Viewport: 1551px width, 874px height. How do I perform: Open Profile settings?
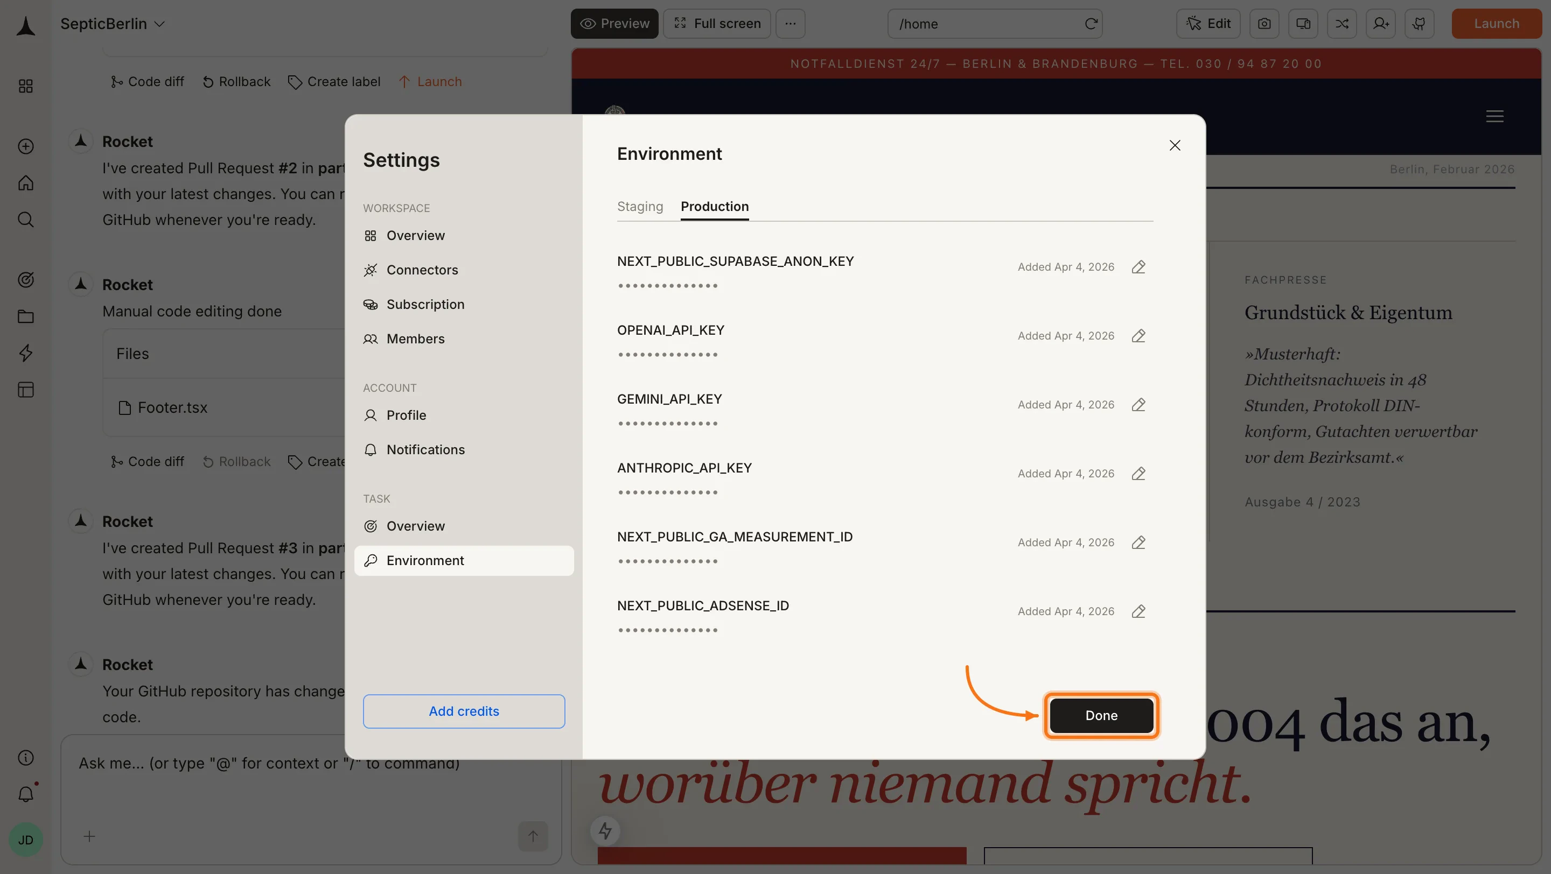point(464,415)
